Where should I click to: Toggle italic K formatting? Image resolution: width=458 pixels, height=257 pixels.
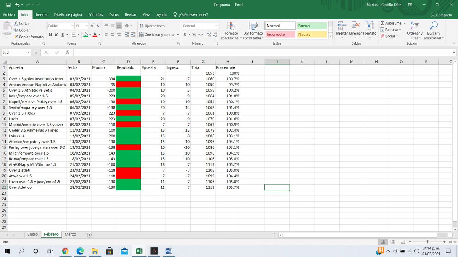click(56, 35)
